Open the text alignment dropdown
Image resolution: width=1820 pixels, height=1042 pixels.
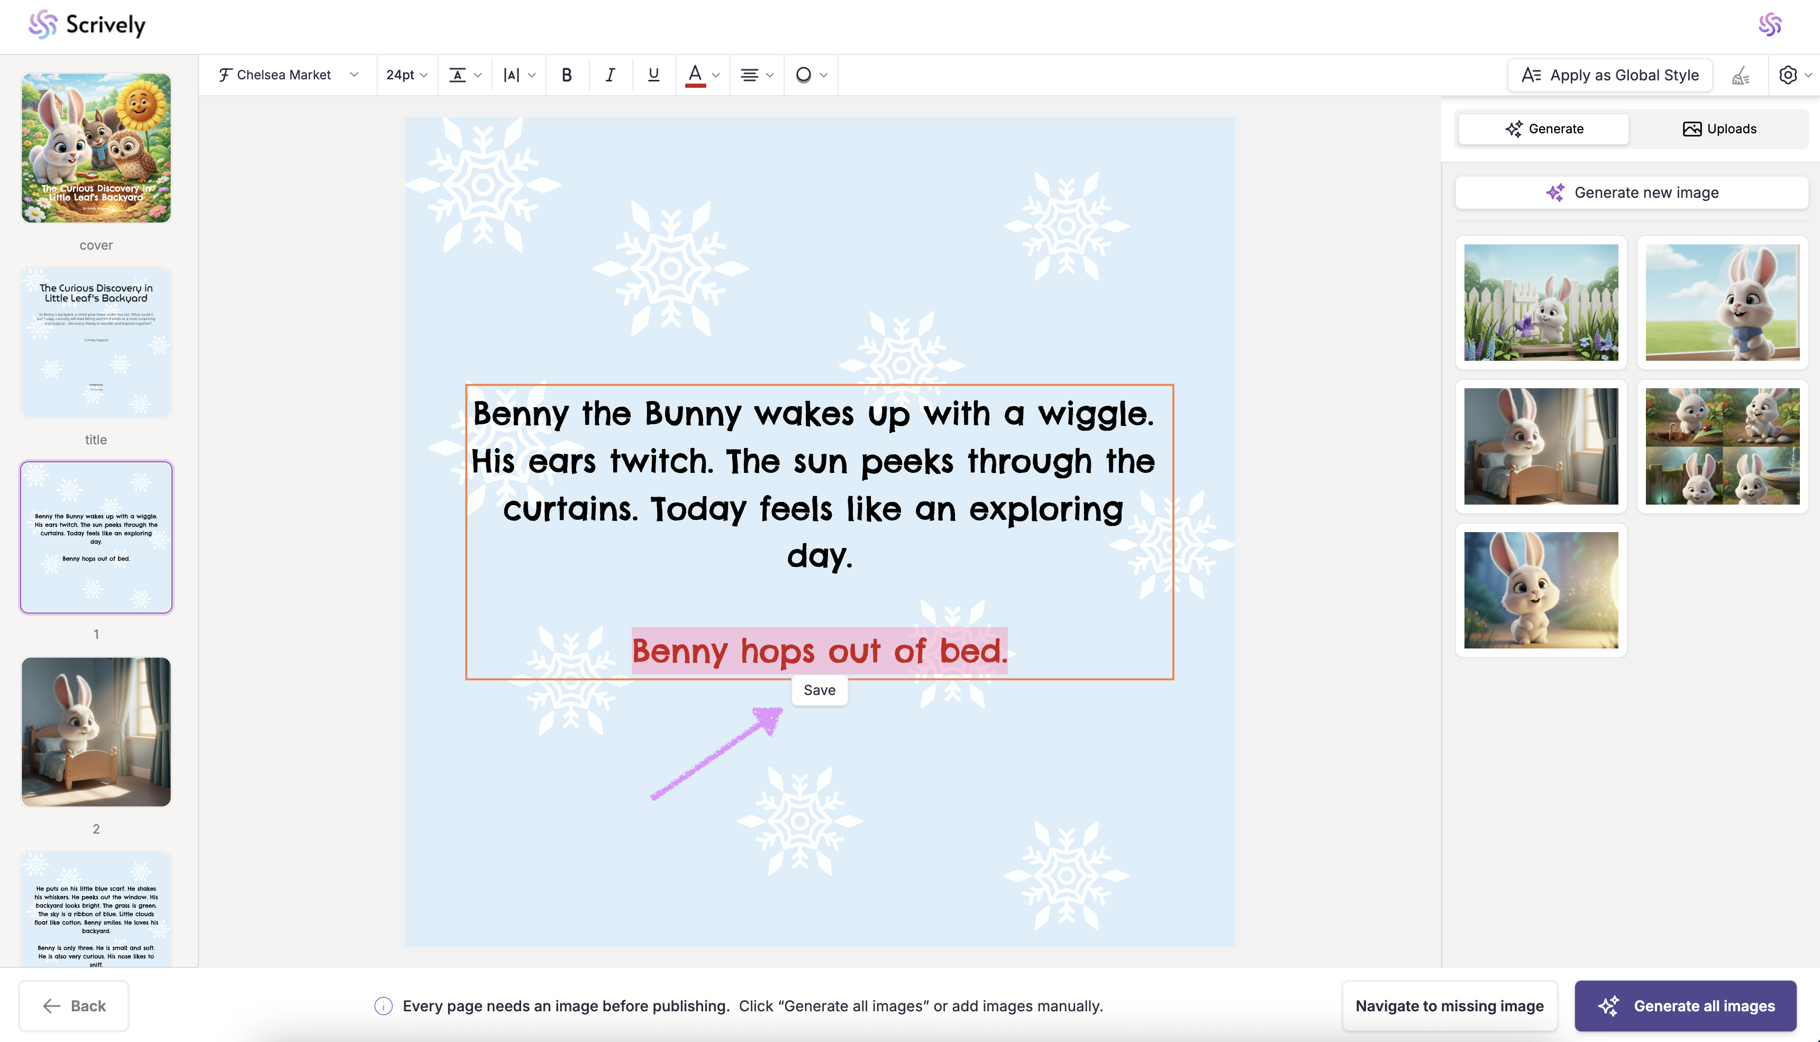click(757, 75)
